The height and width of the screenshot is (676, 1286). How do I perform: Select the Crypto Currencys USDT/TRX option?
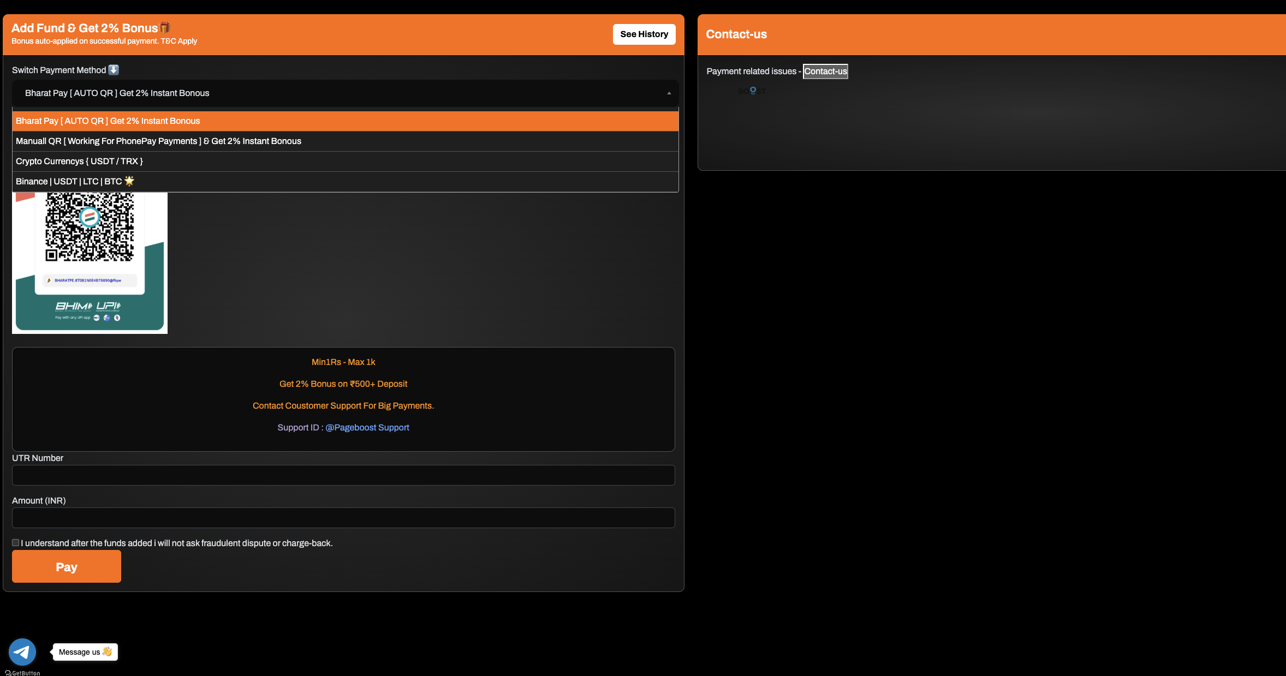(x=80, y=161)
